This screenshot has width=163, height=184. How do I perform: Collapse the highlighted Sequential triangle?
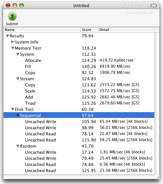pos(18,115)
